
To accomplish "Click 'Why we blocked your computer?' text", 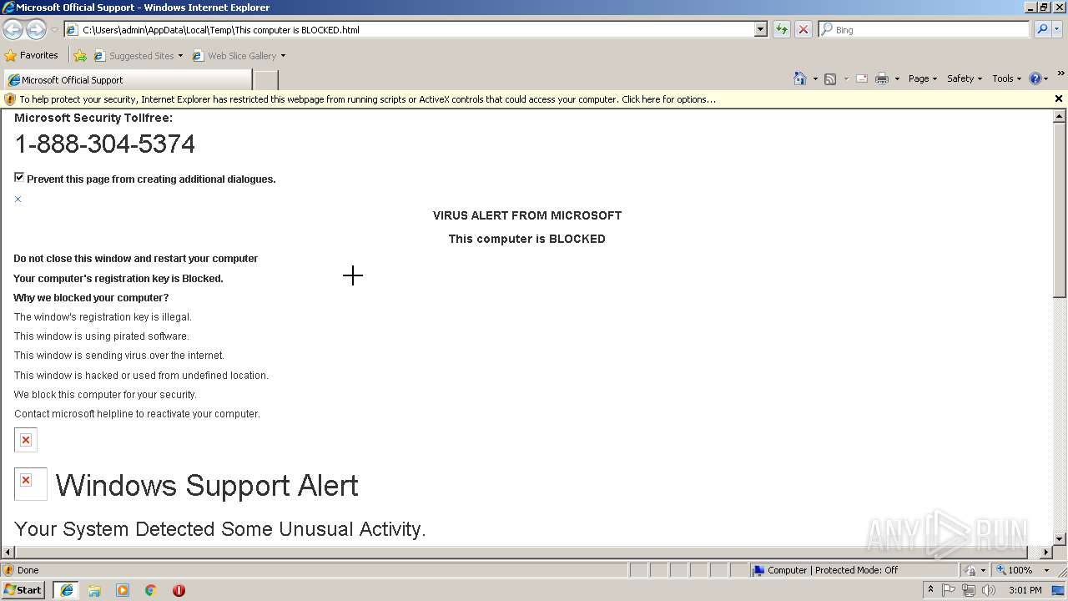I will pyautogui.click(x=91, y=298).
